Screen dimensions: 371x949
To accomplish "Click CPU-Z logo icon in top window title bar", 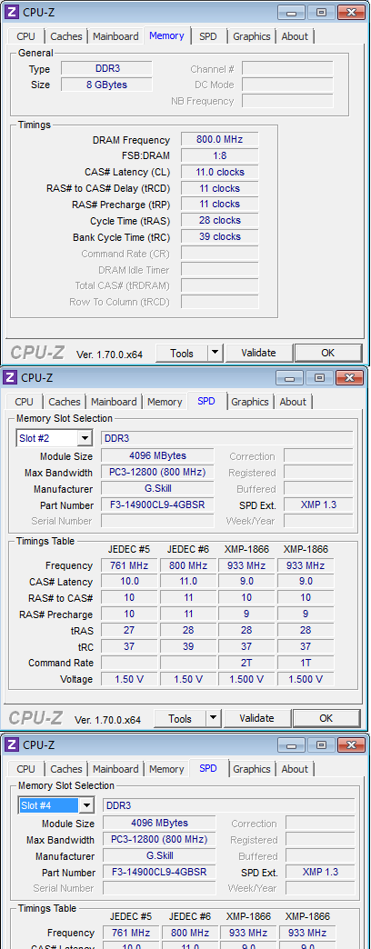I will click(x=12, y=12).
